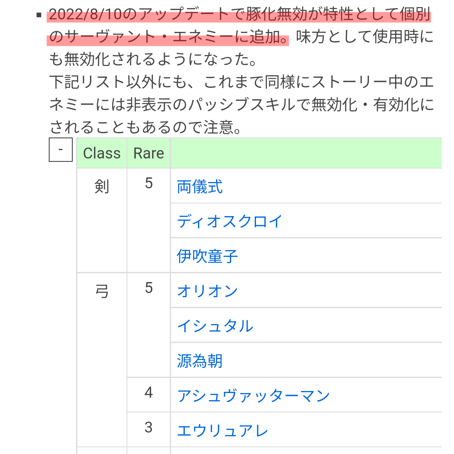The image size is (454, 454).
Task: Open the オリオン servant page
Action: [x=207, y=291]
